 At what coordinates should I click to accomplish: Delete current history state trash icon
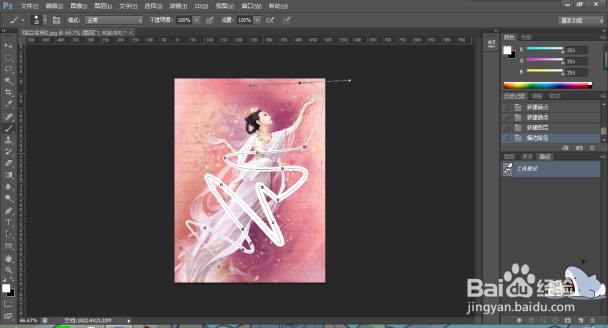[592, 148]
